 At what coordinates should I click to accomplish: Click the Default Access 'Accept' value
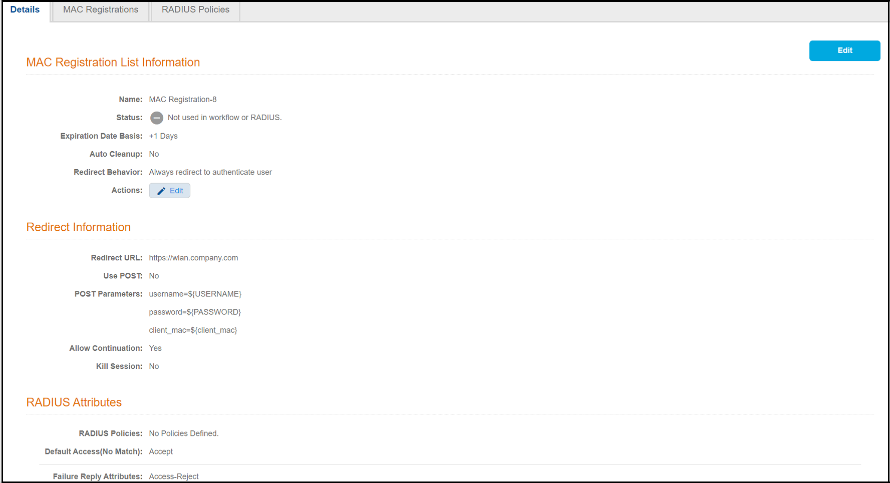[x=161, y=451]
